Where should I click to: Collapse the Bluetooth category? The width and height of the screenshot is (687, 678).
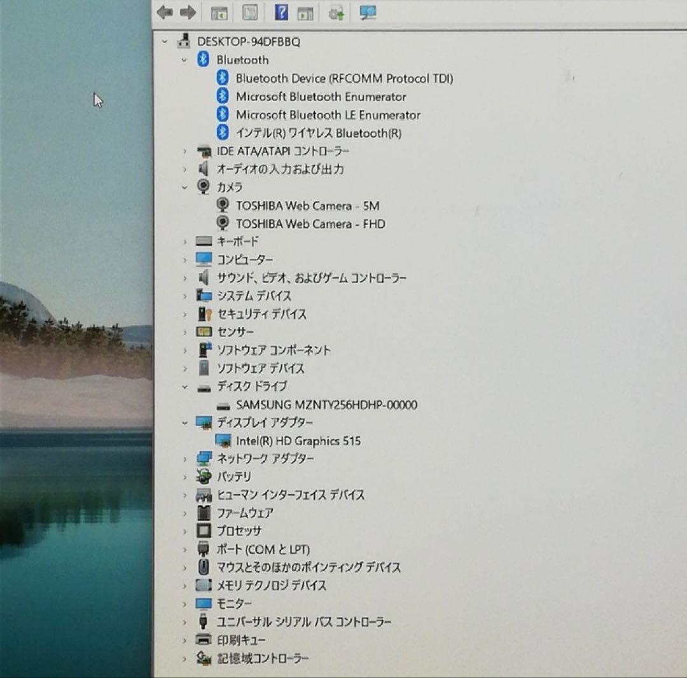(x=184, y=60)
